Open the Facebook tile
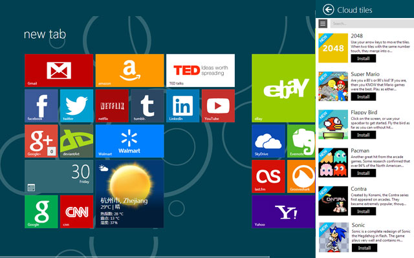The image size is (414, 258). click(41, 106)
